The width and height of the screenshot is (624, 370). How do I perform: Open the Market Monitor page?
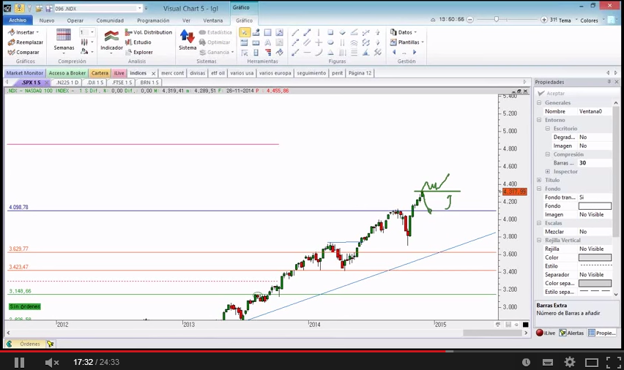[x=25, y=73]
